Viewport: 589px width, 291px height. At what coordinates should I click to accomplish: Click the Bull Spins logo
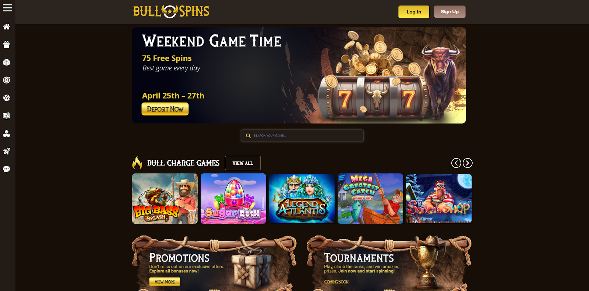[171, 11]
